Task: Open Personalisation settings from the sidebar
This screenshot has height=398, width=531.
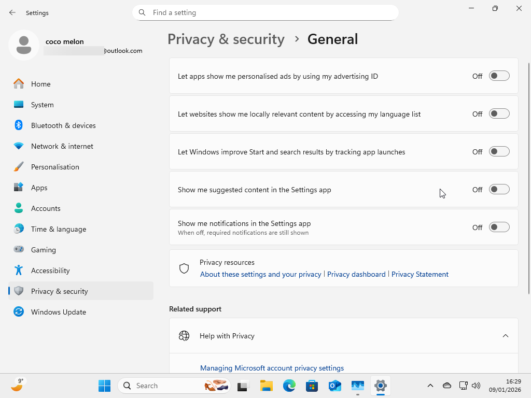Action: (x=55, y=167)
